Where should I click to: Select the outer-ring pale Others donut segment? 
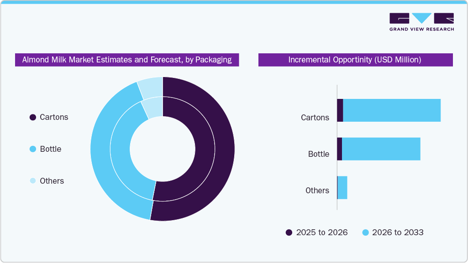click(x=152, y=88)
